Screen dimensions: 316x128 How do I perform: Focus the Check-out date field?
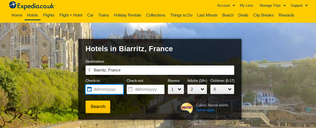point(149,89)
